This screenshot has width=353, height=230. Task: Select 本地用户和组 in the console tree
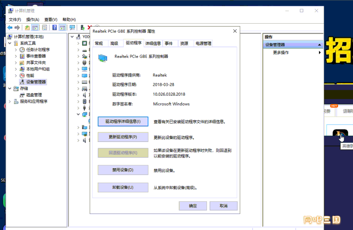click(38, 69)
